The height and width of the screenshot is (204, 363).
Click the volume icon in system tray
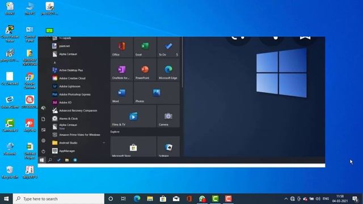tap(318, 199)
